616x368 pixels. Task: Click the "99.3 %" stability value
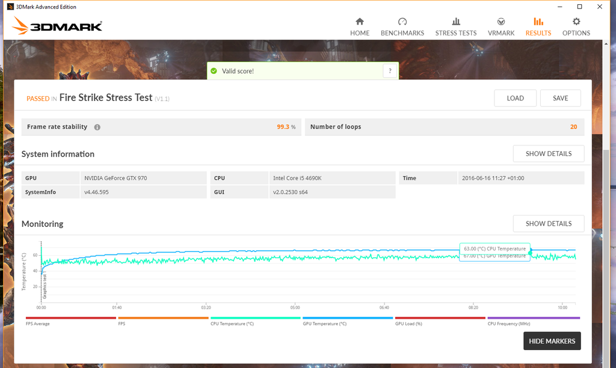click(286, 127)
